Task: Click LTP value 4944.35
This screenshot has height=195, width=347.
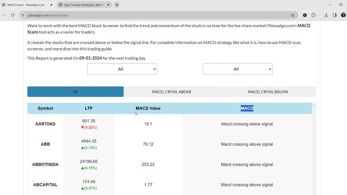Action: pos(89,141)
